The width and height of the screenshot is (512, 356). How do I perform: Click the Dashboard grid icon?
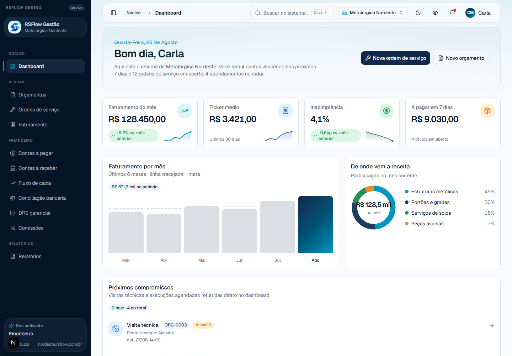coord(13,66)
